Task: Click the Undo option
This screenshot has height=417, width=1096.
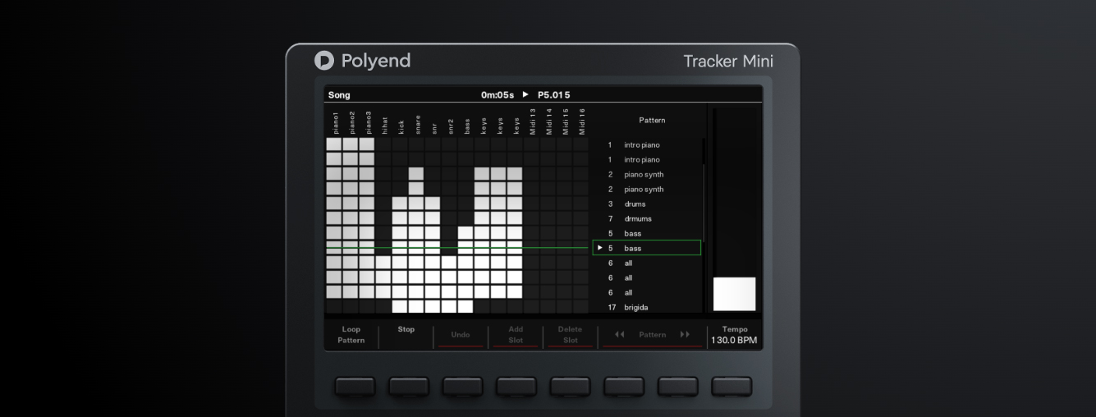Action: click(461, 335)
